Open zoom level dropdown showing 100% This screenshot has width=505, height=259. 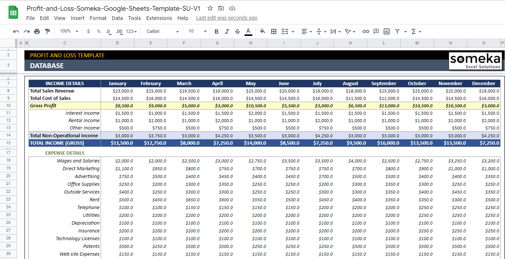click(69, 31)
